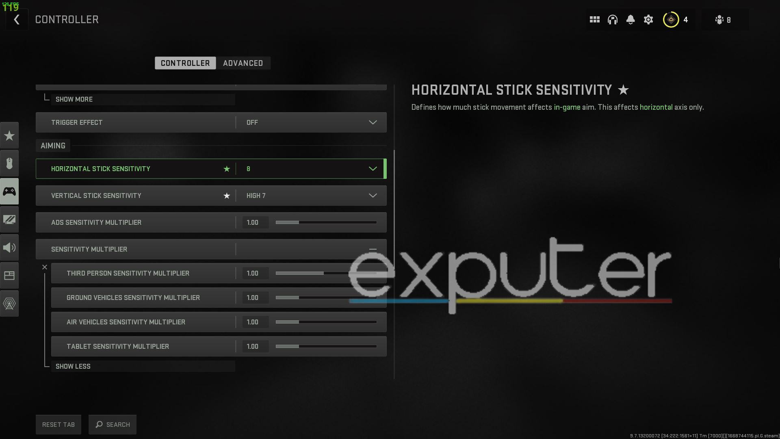The width and height of the screenshot is (780, 439).
Task: Click the favorites/starred icon in sidebar
Action: (x=9, y=136)
